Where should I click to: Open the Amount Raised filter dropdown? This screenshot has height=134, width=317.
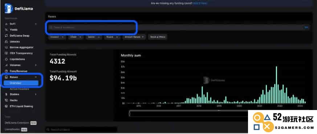tap(134, 37)
